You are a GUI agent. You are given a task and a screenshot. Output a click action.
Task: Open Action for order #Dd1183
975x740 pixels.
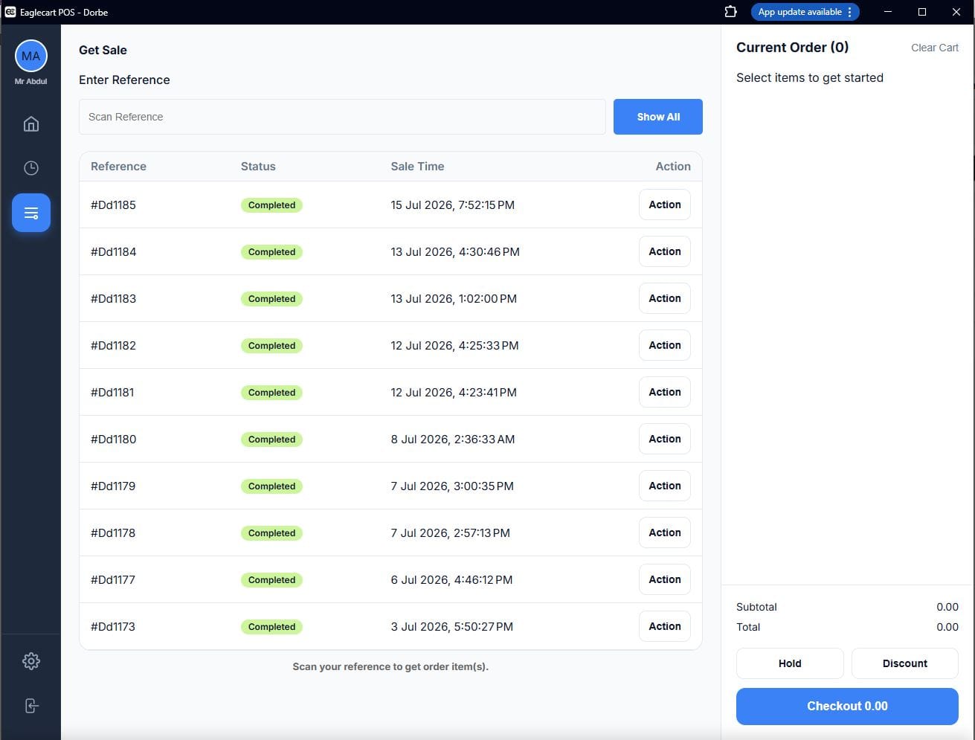pos(665,298)
